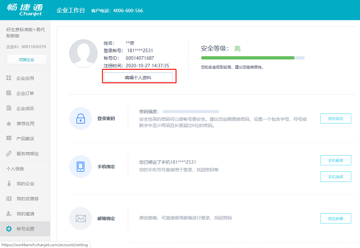Click the 编辑个人资料 button

(138, 77)
